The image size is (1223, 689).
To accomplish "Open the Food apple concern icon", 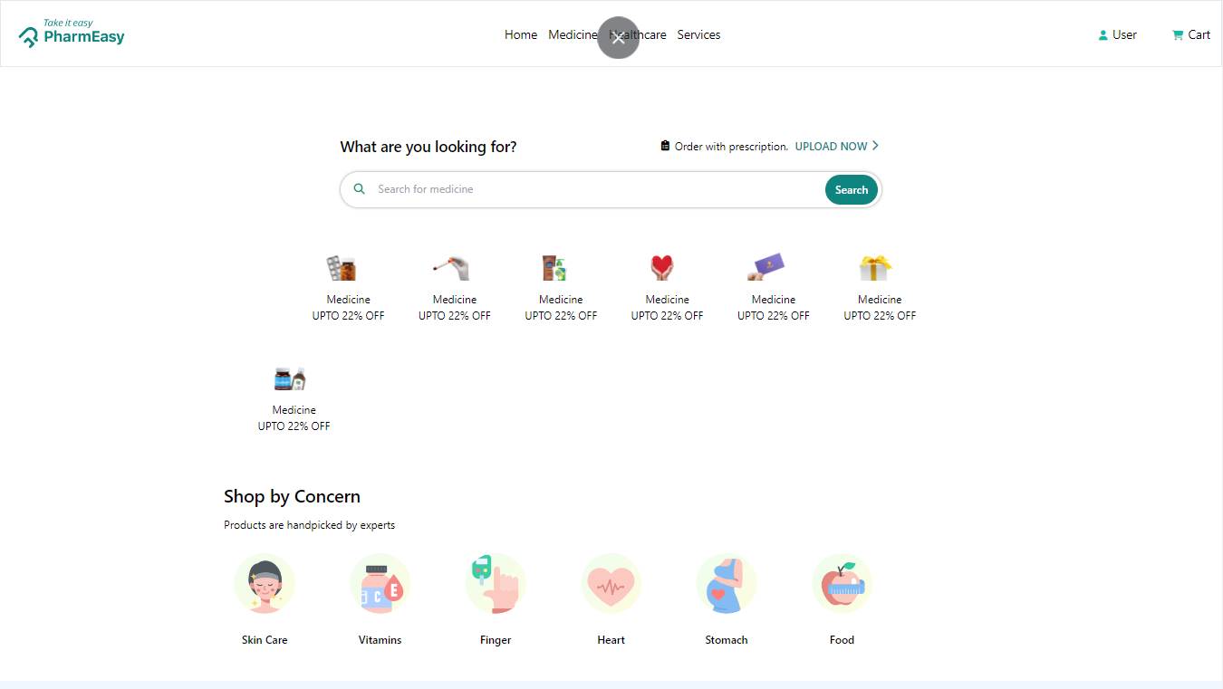I will tap(842, 584).
